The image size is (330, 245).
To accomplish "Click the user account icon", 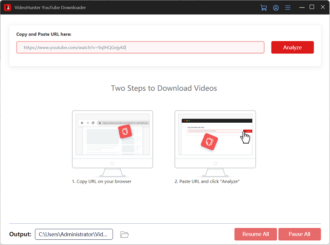I will tap(276, 8).
